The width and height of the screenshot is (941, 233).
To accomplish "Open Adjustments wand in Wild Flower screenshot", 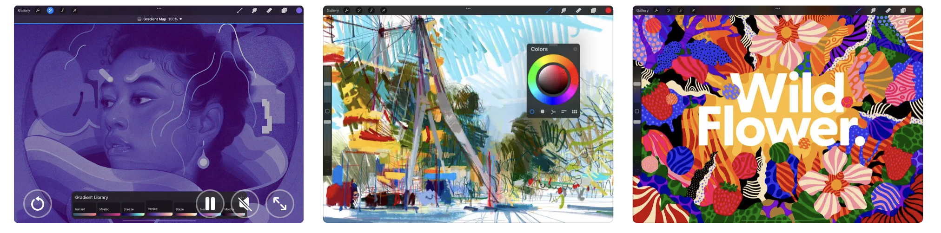I will pos(669,10).
